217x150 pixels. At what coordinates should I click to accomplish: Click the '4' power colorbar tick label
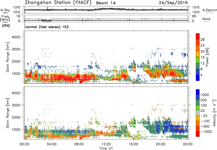pyautogui.click(x=201, y=75)
